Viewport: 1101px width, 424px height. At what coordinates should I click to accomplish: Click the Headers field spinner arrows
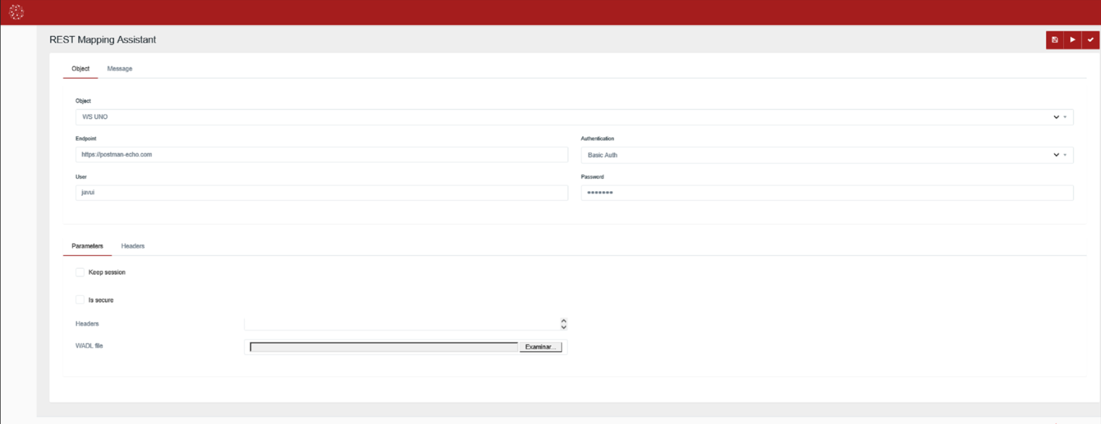pos(564,324)
